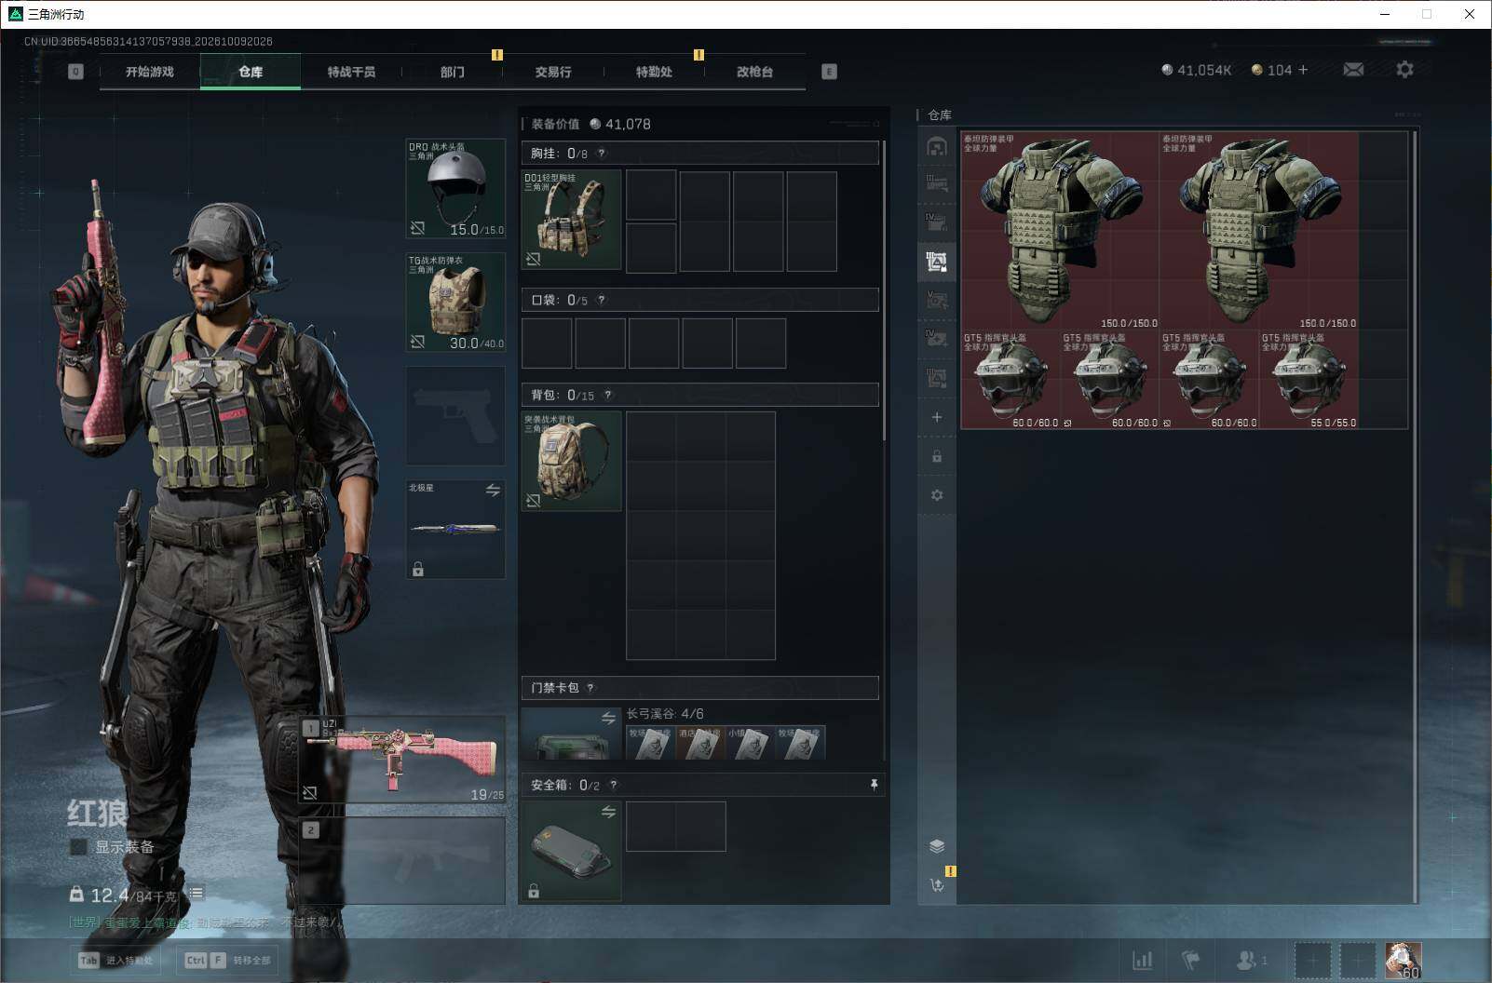Image resolution: width=1492 pixels, height=983 pixels.
Task: Click the weight details list icon
Action: [197, 894]
